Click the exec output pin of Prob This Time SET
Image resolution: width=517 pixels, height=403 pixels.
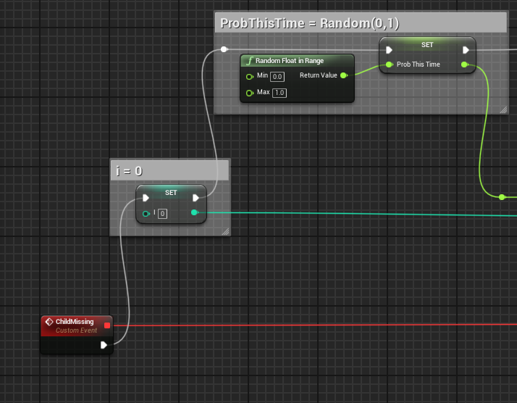tap(466, 50)
